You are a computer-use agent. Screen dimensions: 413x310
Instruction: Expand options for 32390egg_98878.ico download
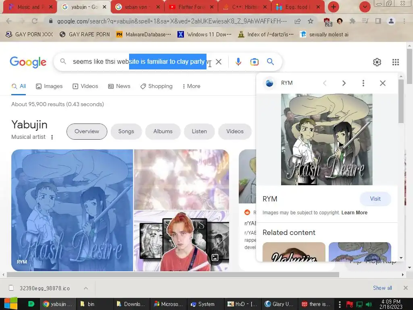point(86,288)
